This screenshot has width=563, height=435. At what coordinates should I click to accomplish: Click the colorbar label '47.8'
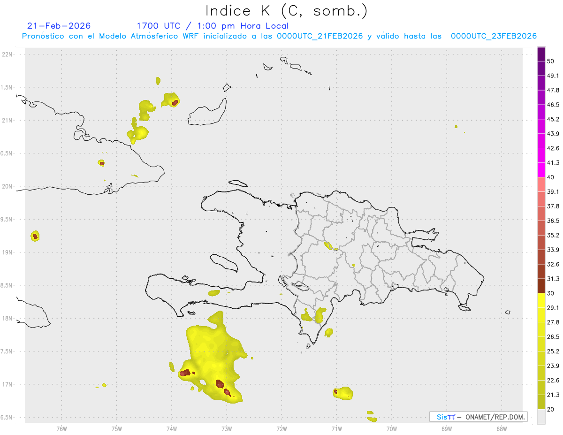tap(553, 90)
